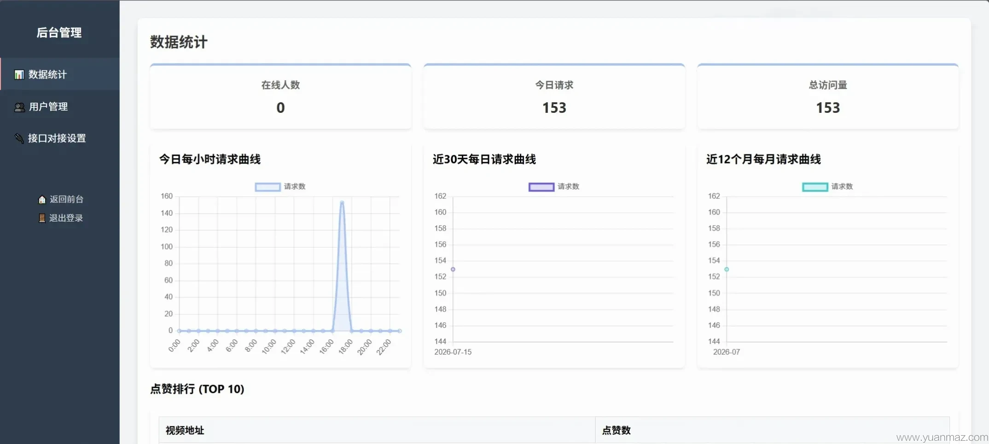Click the data point on 12-month chart
The height and width of the screenshot is (444, 989).
click(727, 269)
